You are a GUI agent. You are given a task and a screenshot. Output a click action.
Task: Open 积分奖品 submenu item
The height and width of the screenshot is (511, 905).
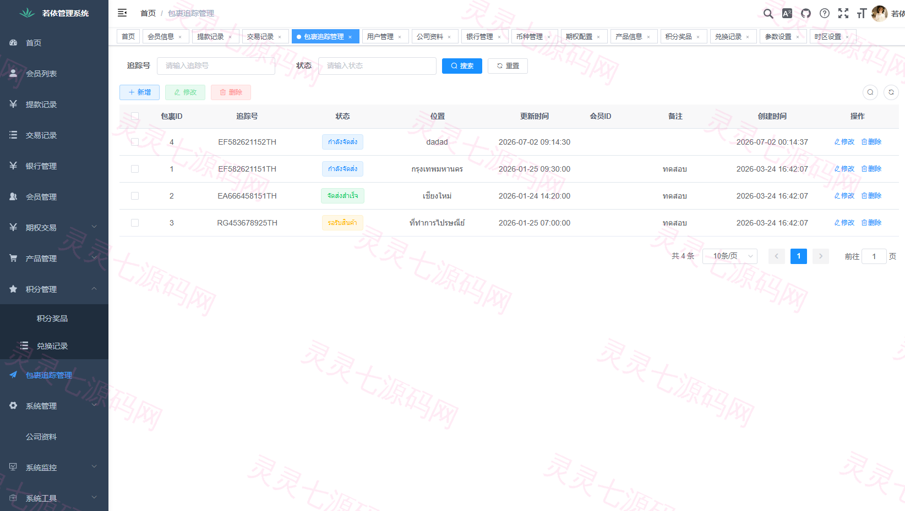(54, 318)
